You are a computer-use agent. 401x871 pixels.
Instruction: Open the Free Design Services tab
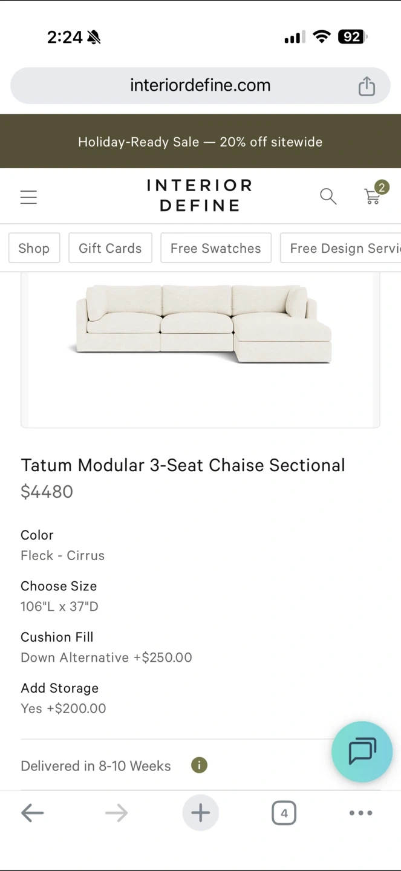(x=341, y=248)
